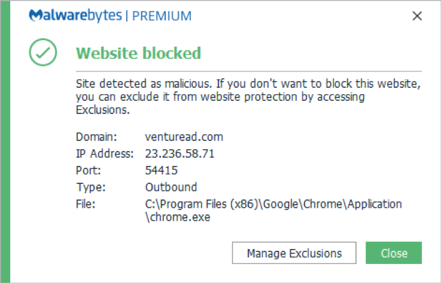Dismiss the dialog with the X icon
The image size is (441, 283).
[417, 16]
